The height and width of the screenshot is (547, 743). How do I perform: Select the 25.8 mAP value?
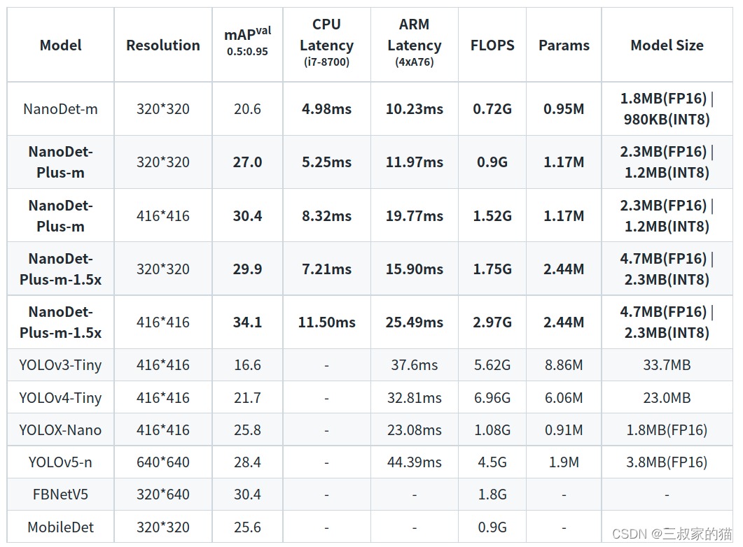point(247,430)
